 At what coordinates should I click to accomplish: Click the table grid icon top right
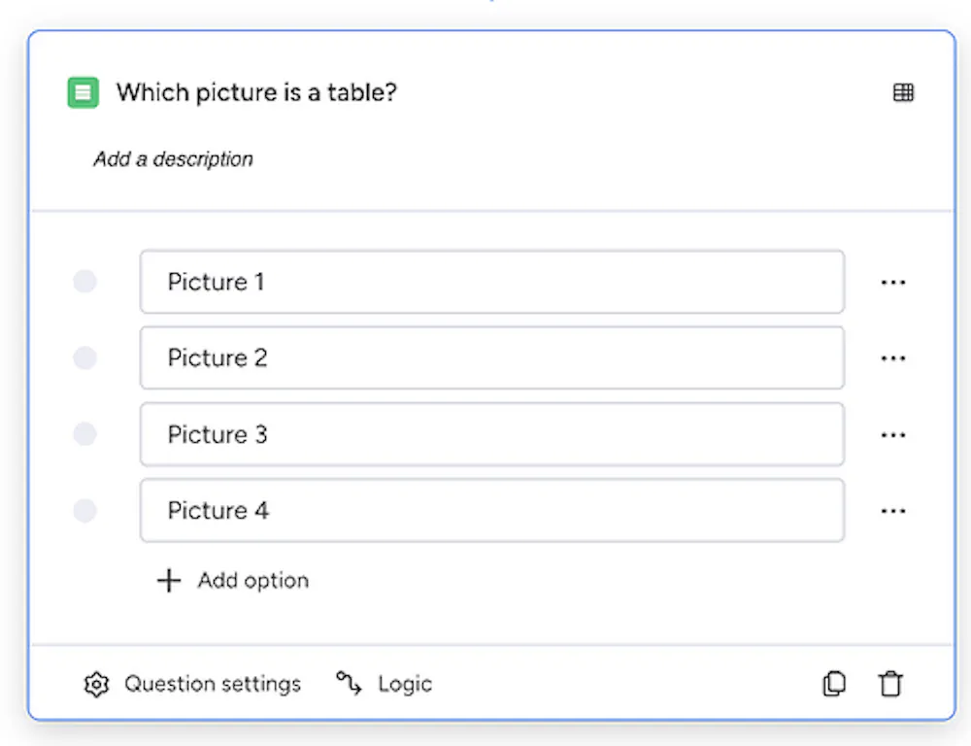[903, 93]
